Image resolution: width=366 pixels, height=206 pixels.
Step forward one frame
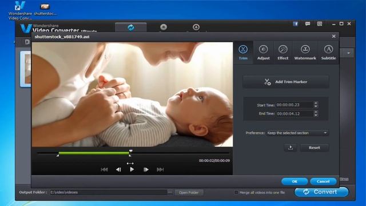(x=146, y=169)
